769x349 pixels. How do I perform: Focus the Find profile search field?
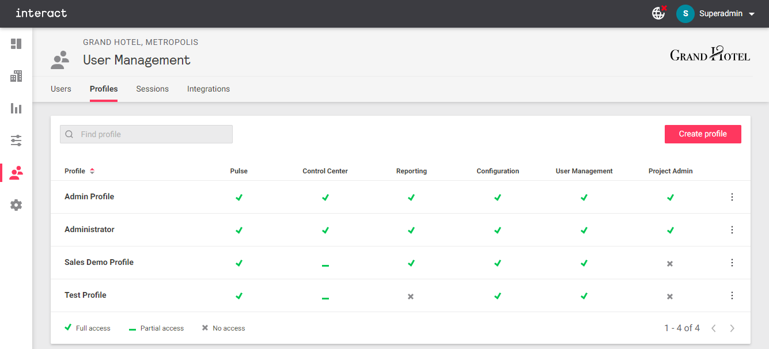[146, 134]
